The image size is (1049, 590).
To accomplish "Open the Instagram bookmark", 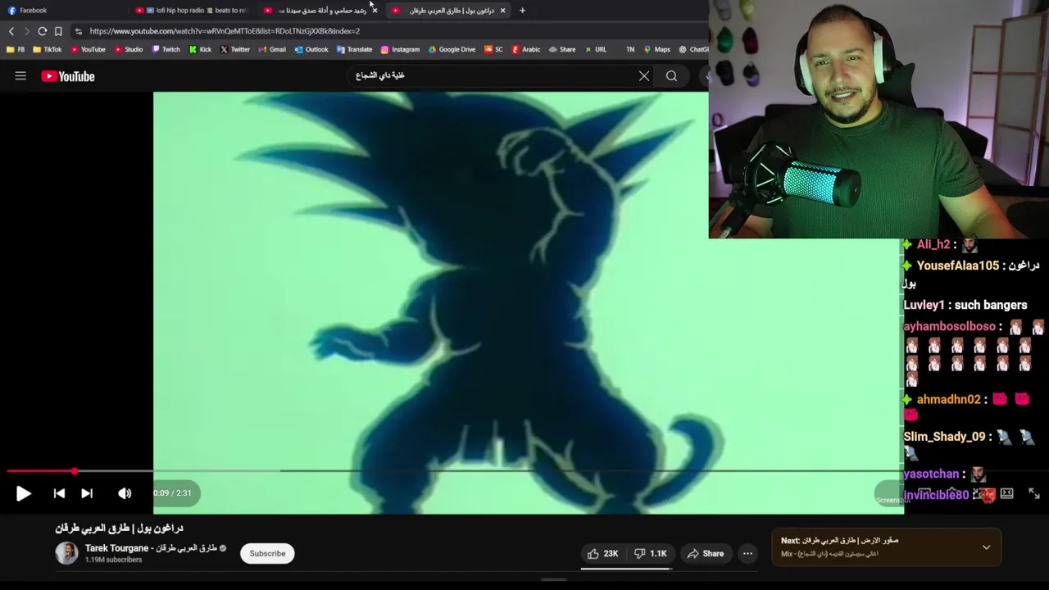I will point(400,49).
